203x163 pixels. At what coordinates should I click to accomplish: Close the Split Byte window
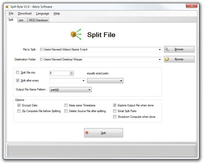pos(192,6)
